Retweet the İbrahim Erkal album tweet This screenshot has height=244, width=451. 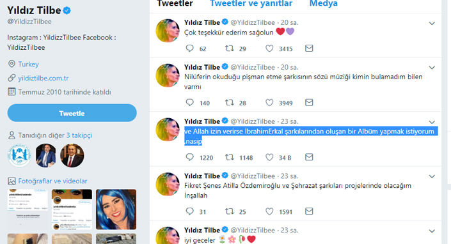229,157
